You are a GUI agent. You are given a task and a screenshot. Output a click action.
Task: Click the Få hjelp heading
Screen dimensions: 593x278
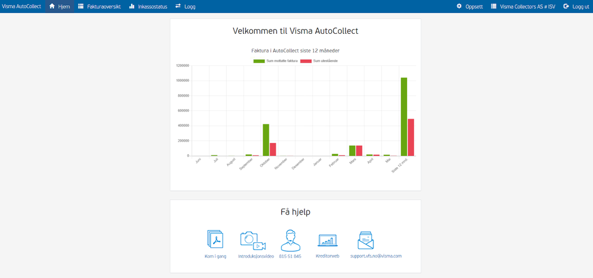[296, 212]
